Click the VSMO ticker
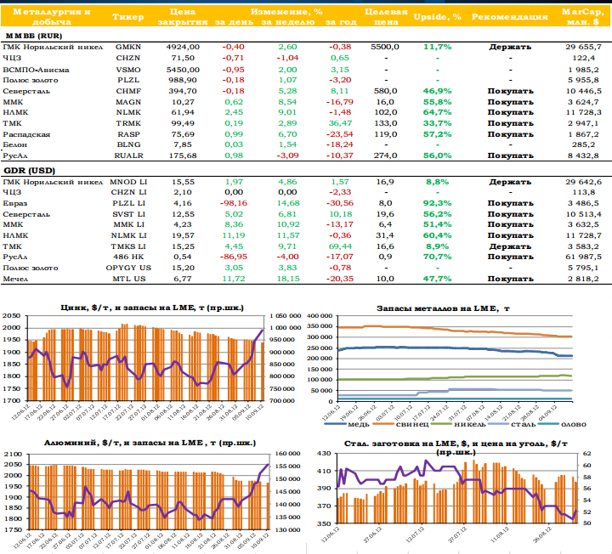The image size is (612, 554). pos(128,70)
